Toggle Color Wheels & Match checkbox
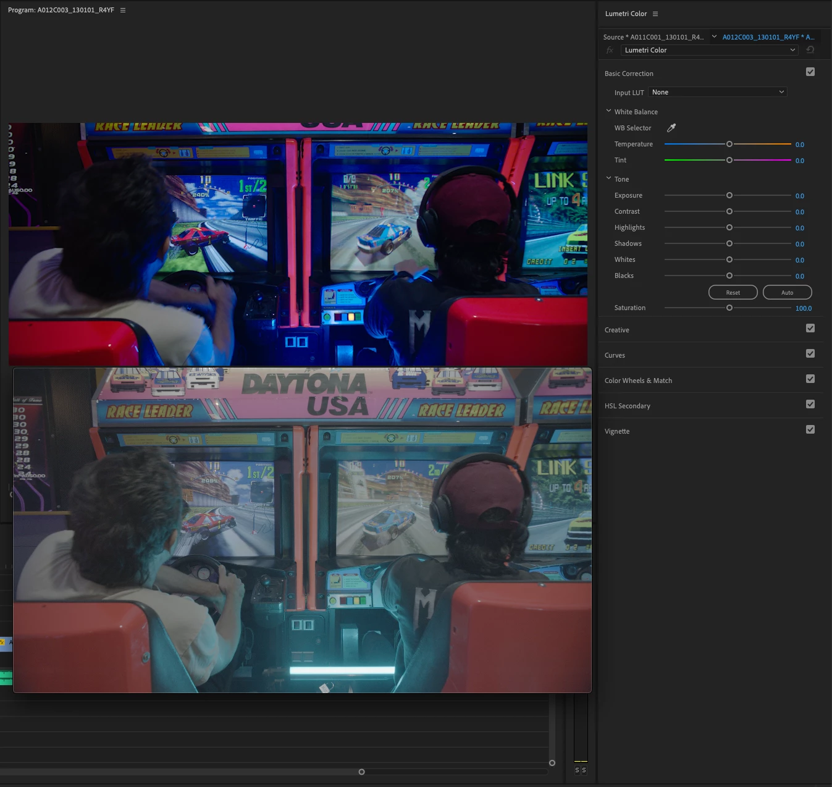 point(810,379)
